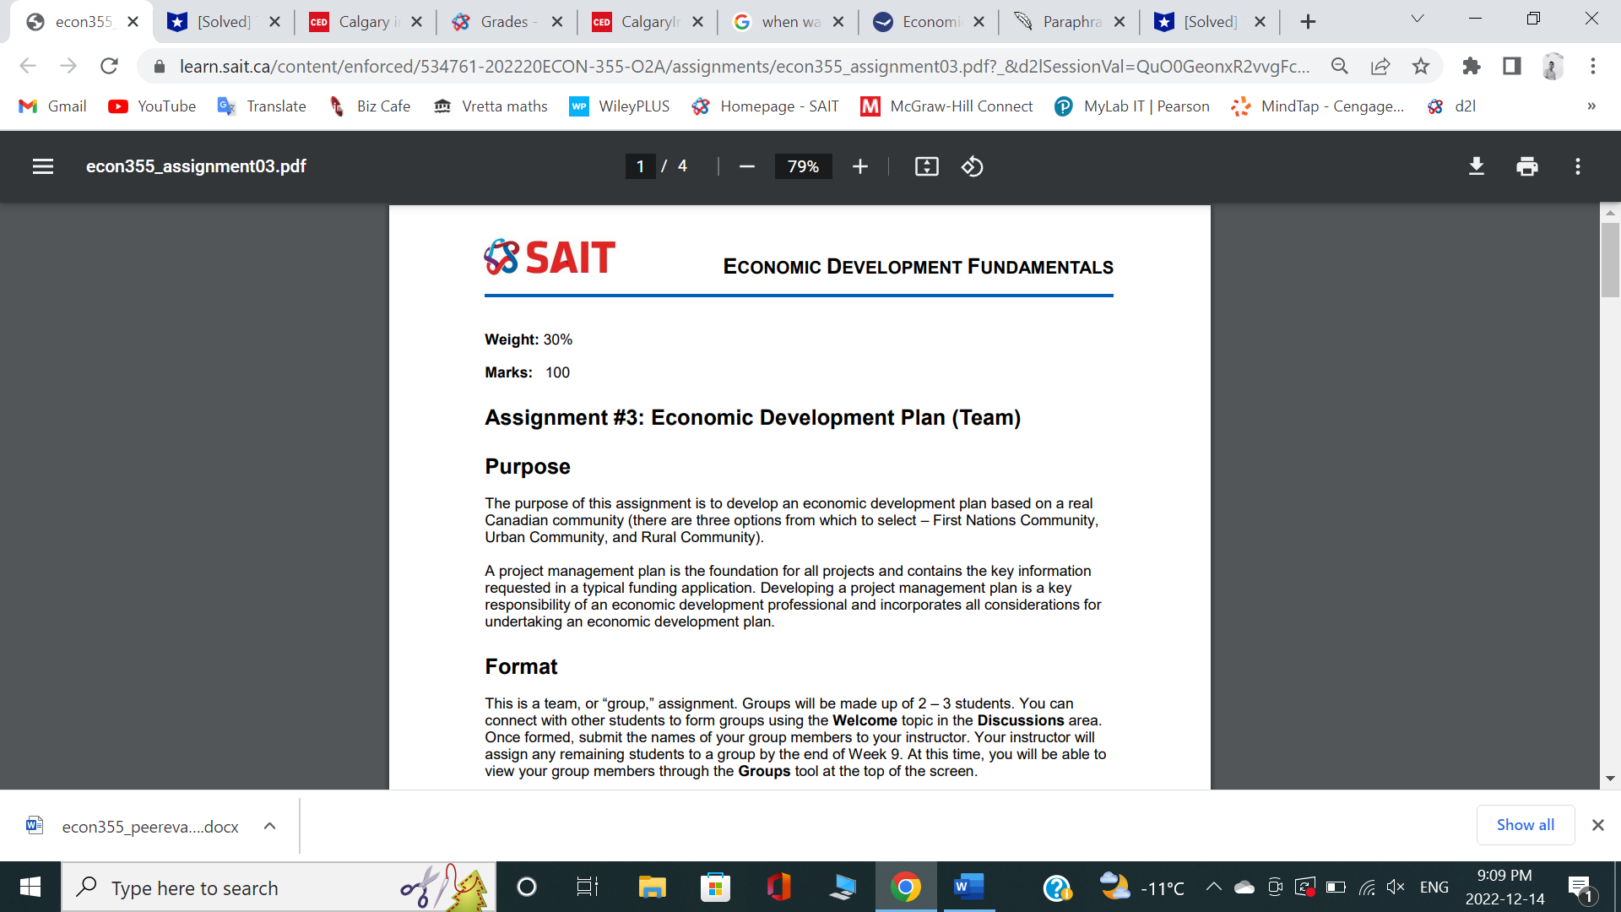Image resolution: width=1621 pixels, height=912 pixels.
Task: Open the tab search dropdown chevron
Action: point(1418,19)
